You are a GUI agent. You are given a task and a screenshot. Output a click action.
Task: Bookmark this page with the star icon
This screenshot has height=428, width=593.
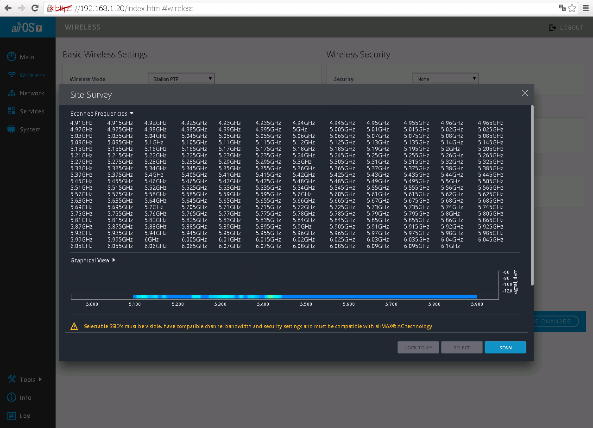click(x=572, y=8)
